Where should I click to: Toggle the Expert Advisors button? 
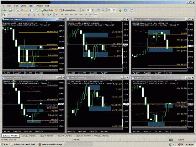[x=68, y=10]
